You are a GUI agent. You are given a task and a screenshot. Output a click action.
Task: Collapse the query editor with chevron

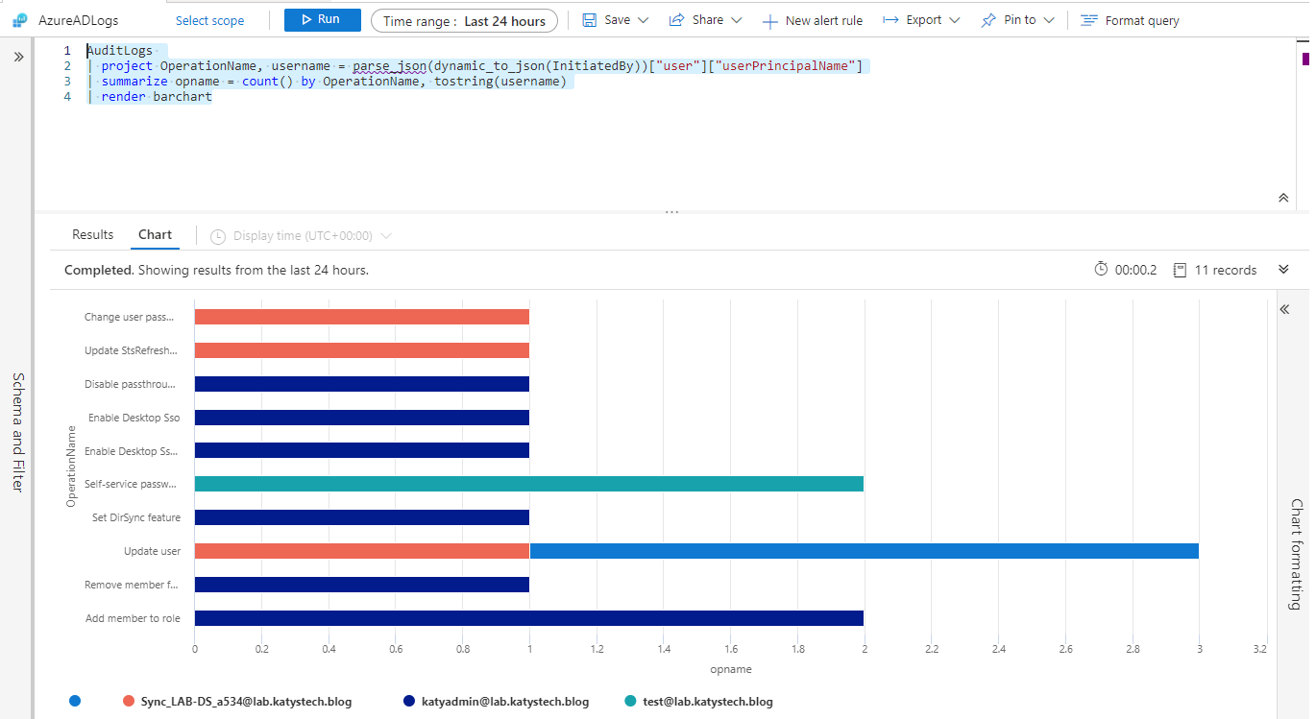(x=1283, y=198)
